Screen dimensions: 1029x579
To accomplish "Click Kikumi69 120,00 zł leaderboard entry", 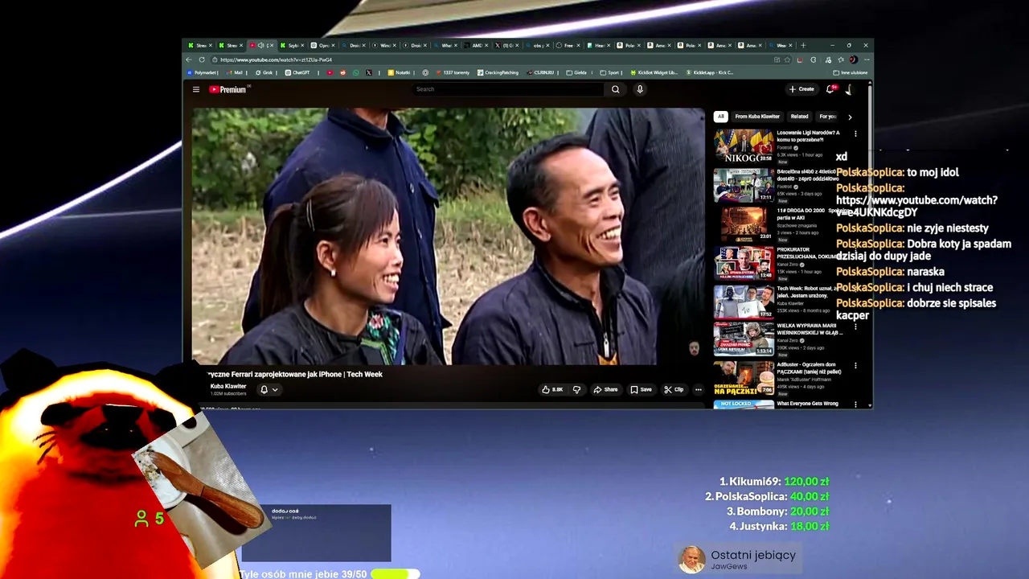I will (x=774, y=482).
